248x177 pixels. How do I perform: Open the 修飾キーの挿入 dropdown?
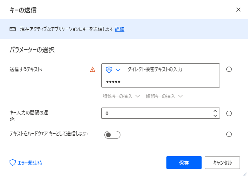click(x=164, y=96)
